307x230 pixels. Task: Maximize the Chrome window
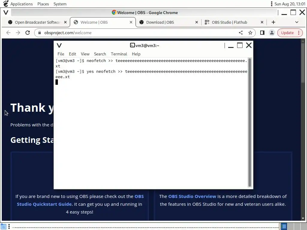pyautogui.click(x=293, y=13)
